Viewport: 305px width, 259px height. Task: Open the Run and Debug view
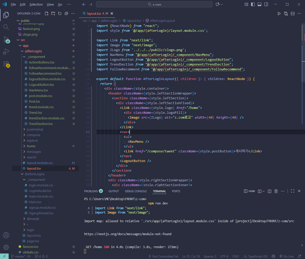[6, 52]
